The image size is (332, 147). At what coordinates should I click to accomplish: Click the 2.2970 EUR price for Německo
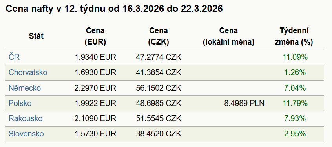click(95, 88)
